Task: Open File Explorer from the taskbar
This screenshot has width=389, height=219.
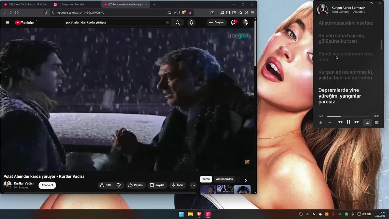Action: click(x=190, y=214)
